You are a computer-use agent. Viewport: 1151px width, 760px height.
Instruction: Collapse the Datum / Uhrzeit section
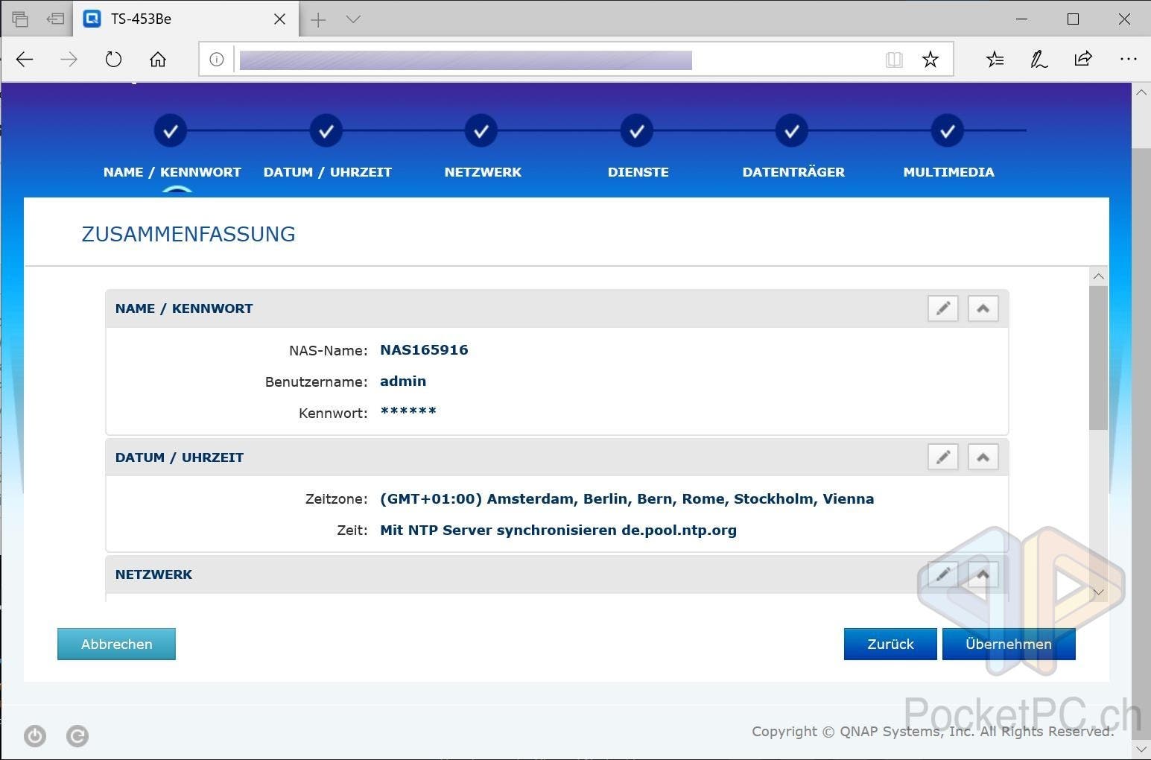tap(983, 457)
